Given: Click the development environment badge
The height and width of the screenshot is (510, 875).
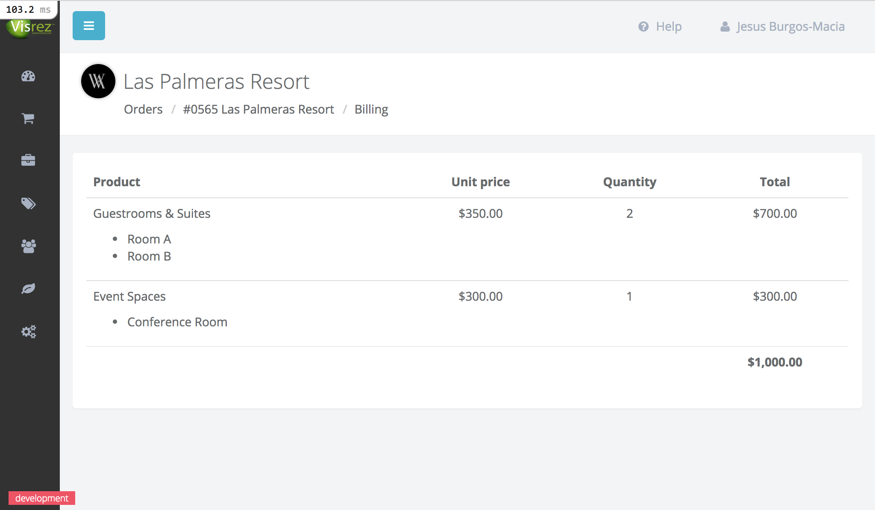Looking at the screenshot, I should click(x=42, y=498).
